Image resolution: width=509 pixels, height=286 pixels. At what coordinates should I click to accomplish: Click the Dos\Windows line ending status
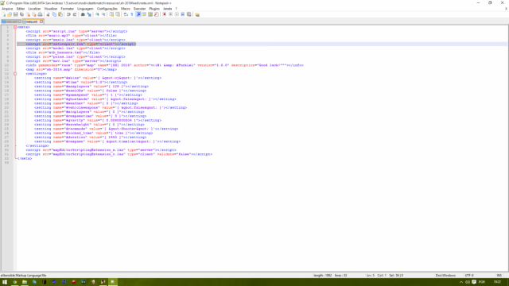pos(445,276)
